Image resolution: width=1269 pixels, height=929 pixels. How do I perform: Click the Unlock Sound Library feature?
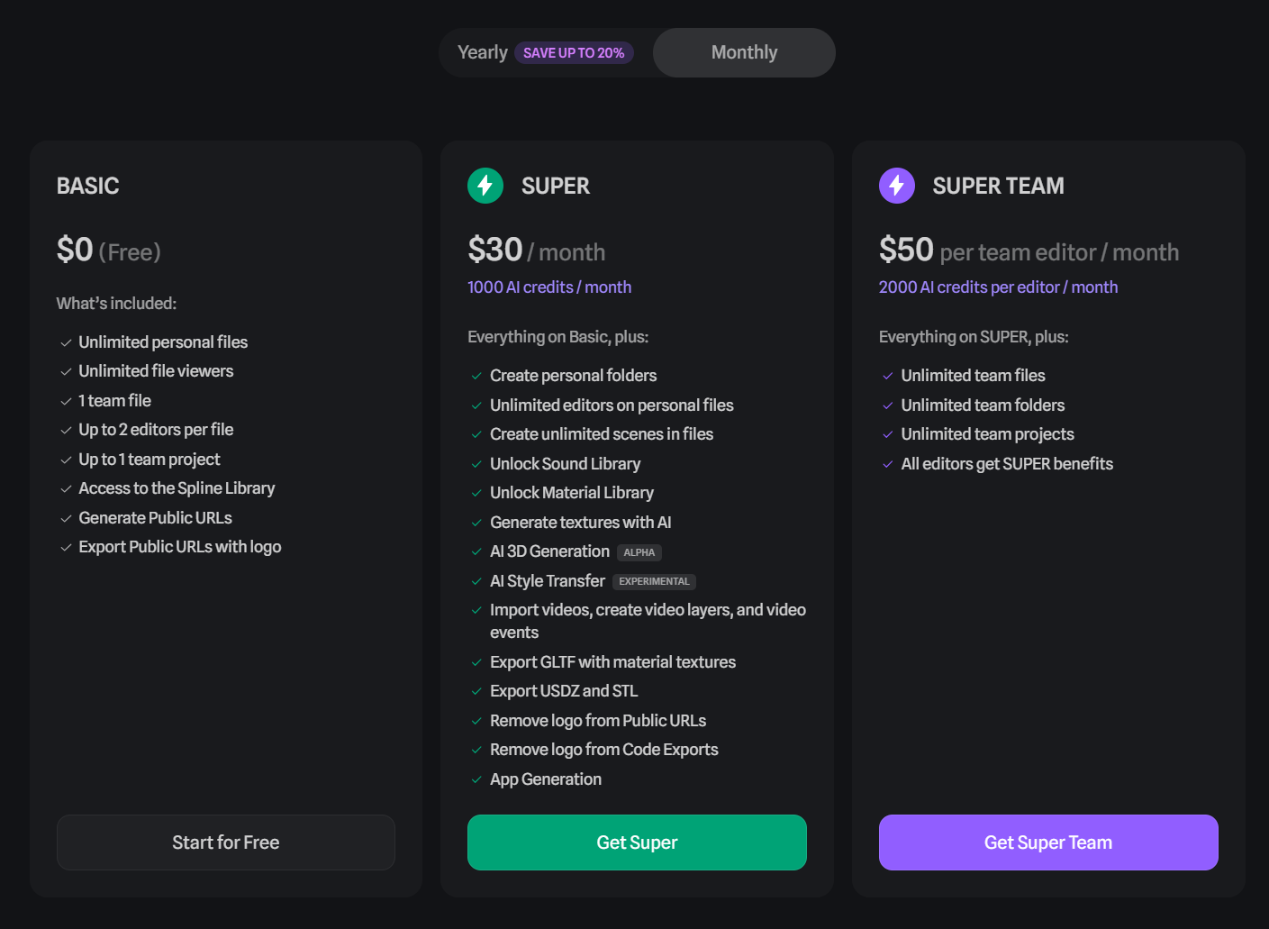[x=565, y=464]
